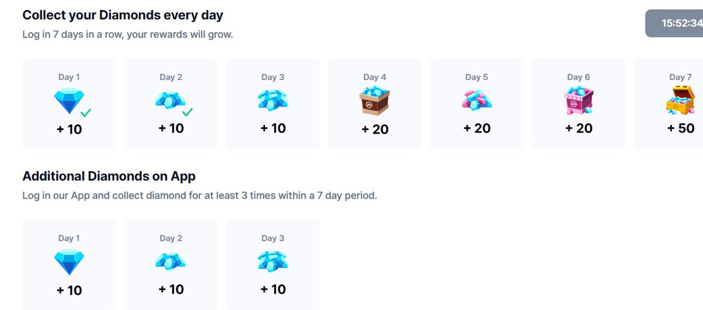Click the 'Collect your Diamonds every day' heading
The height and width of the screenshot is (310, 703).
[122, 15]
